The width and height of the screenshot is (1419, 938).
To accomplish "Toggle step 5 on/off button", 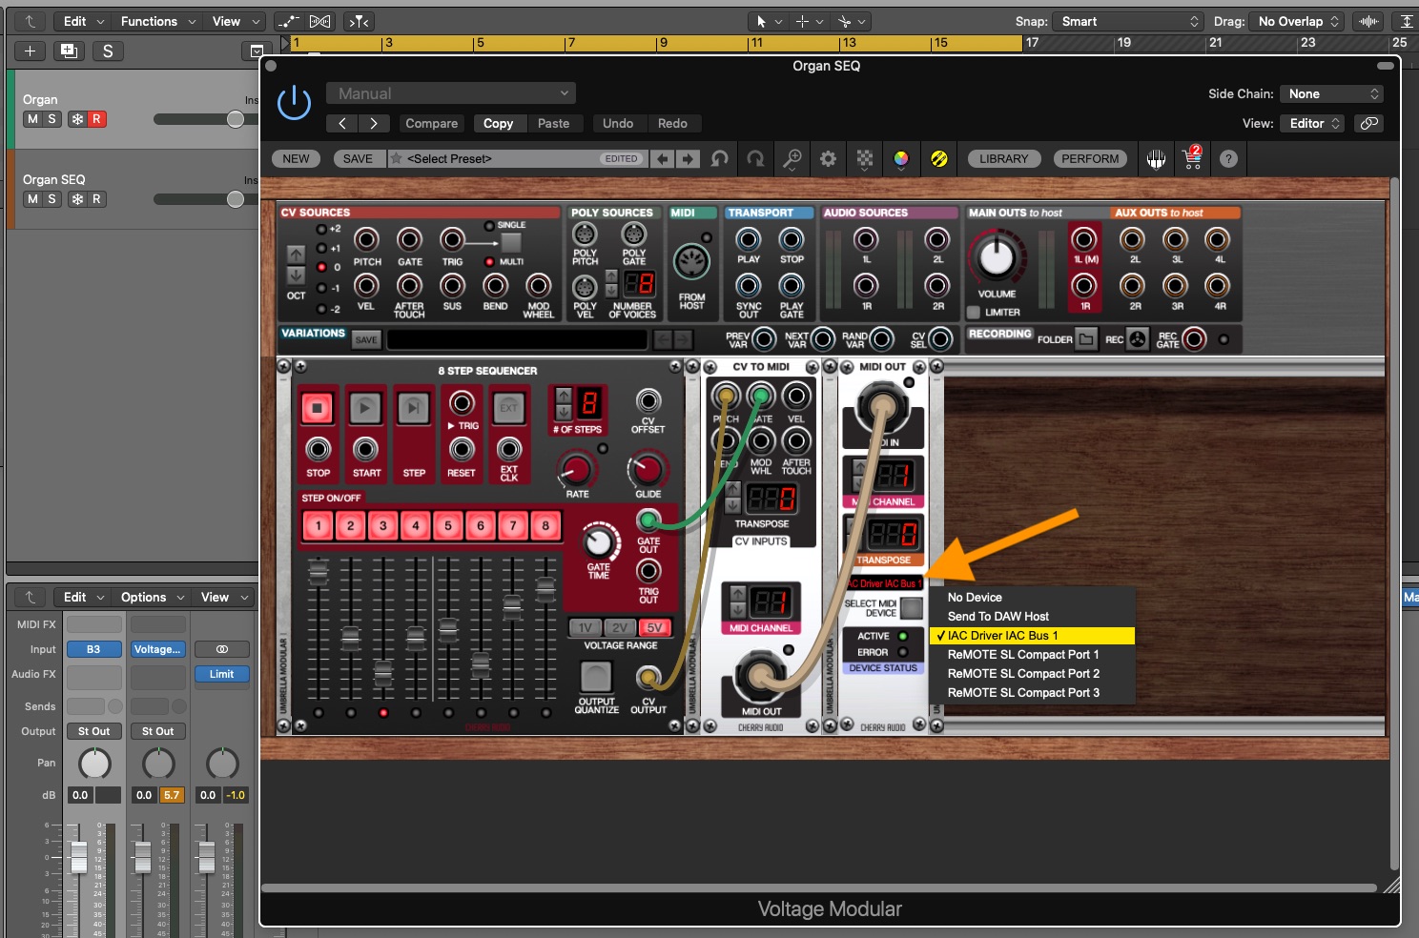I will click(x=448, y=525).
